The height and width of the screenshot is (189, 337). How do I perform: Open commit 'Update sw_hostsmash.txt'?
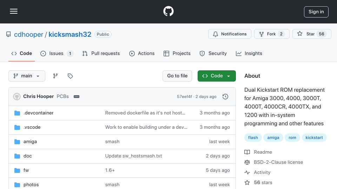coord(133,156)
